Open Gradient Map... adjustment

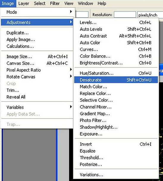pos(116,114)
